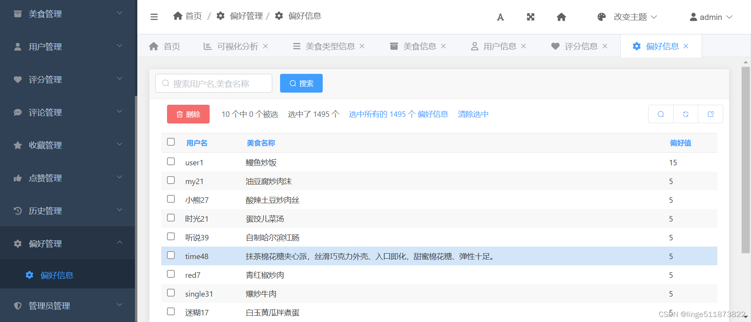Click the sidebar vertical scrollbar
751x322 pixels.
(136, 208)
